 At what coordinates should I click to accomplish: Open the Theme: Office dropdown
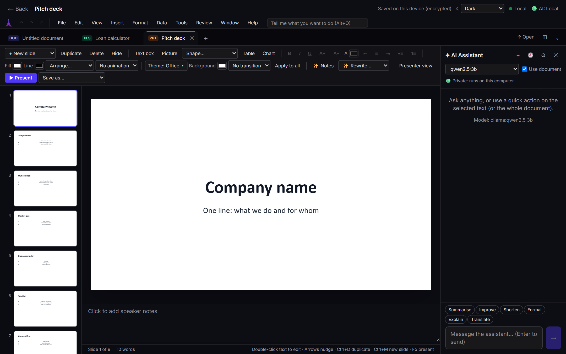click(166, 66)
